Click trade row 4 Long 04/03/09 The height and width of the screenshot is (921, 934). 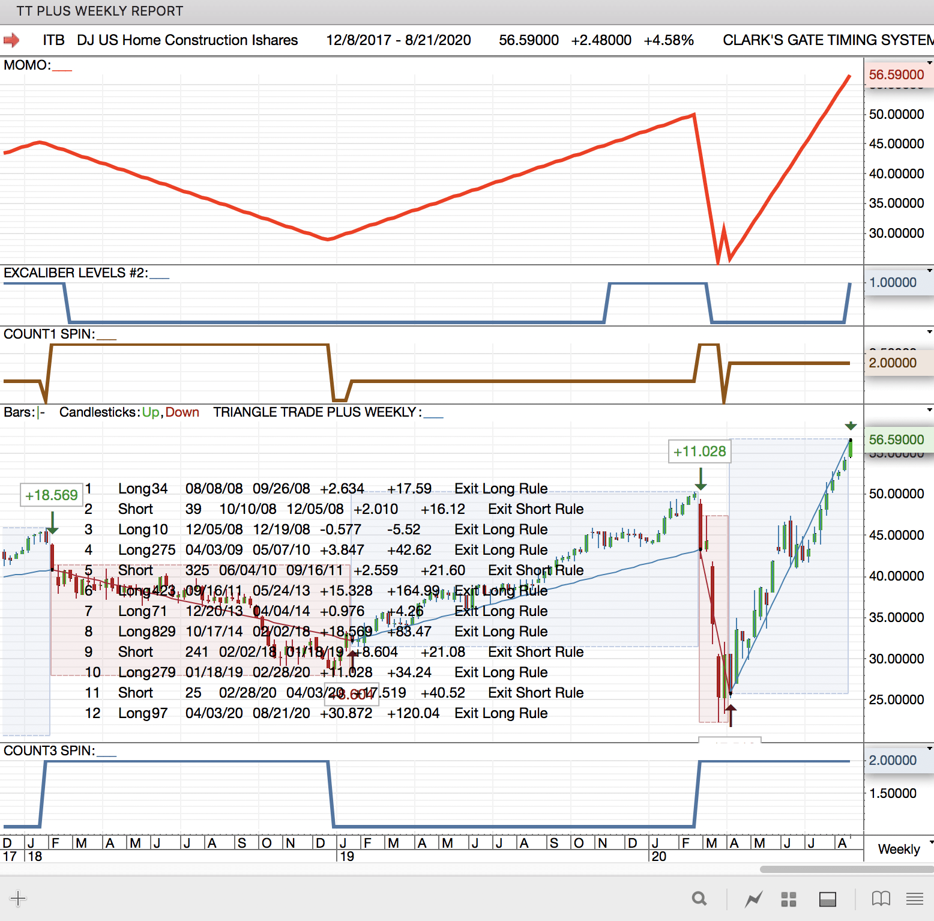[316, 550]
